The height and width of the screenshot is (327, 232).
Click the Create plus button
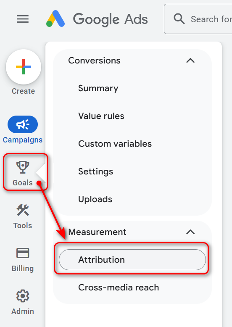[x=24, y=67]
